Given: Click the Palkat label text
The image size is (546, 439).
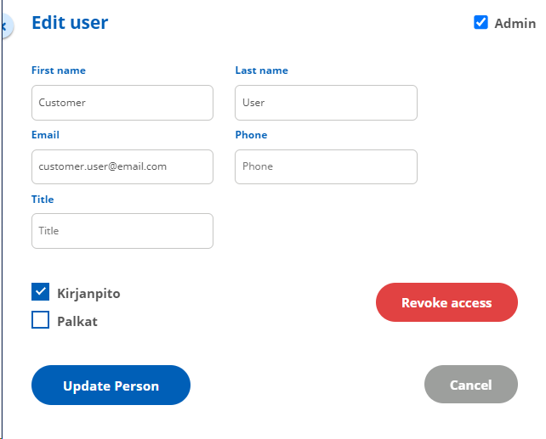Looking at the screenshot, I should click(x=77, y=322).
